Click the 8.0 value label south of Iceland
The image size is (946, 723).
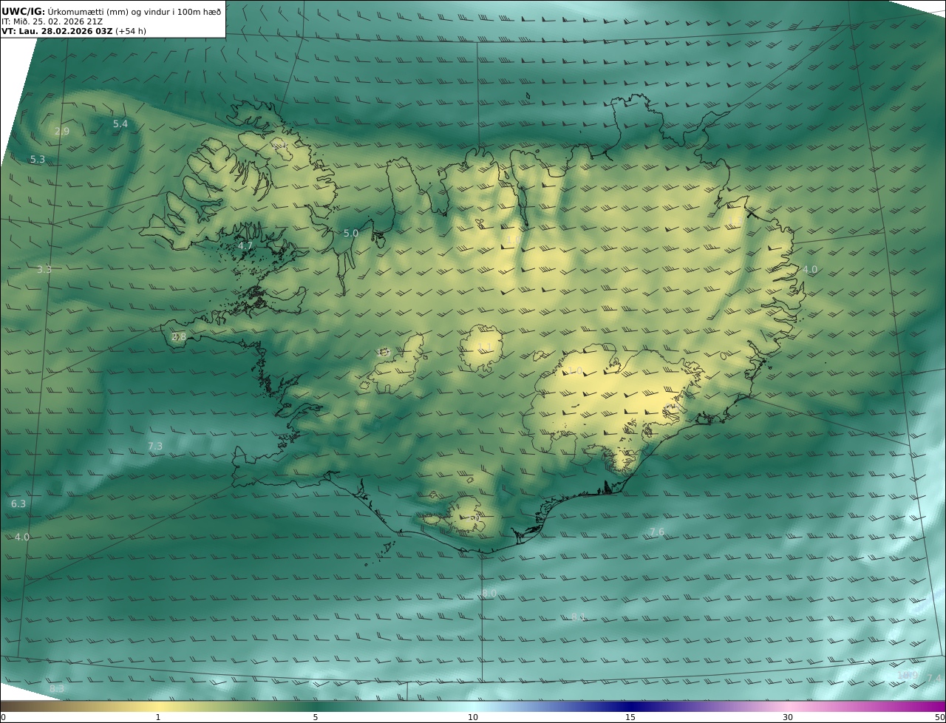pos(489,594)
